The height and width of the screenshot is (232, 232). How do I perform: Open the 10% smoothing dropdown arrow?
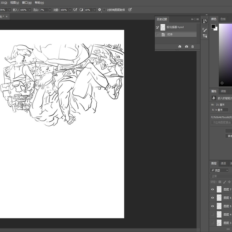95,10
